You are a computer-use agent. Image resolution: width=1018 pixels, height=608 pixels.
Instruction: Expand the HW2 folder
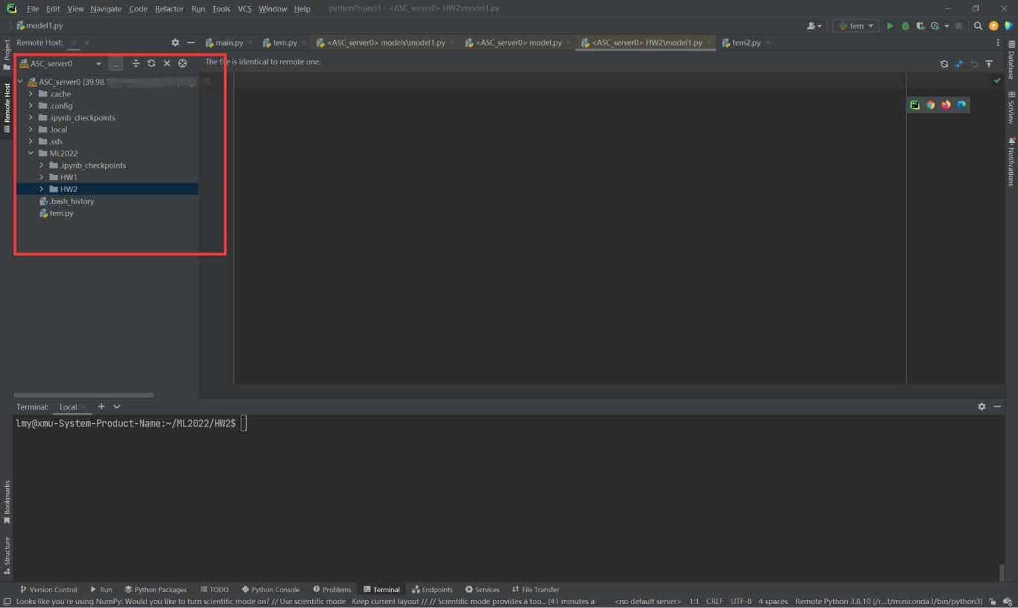(41, 189)
